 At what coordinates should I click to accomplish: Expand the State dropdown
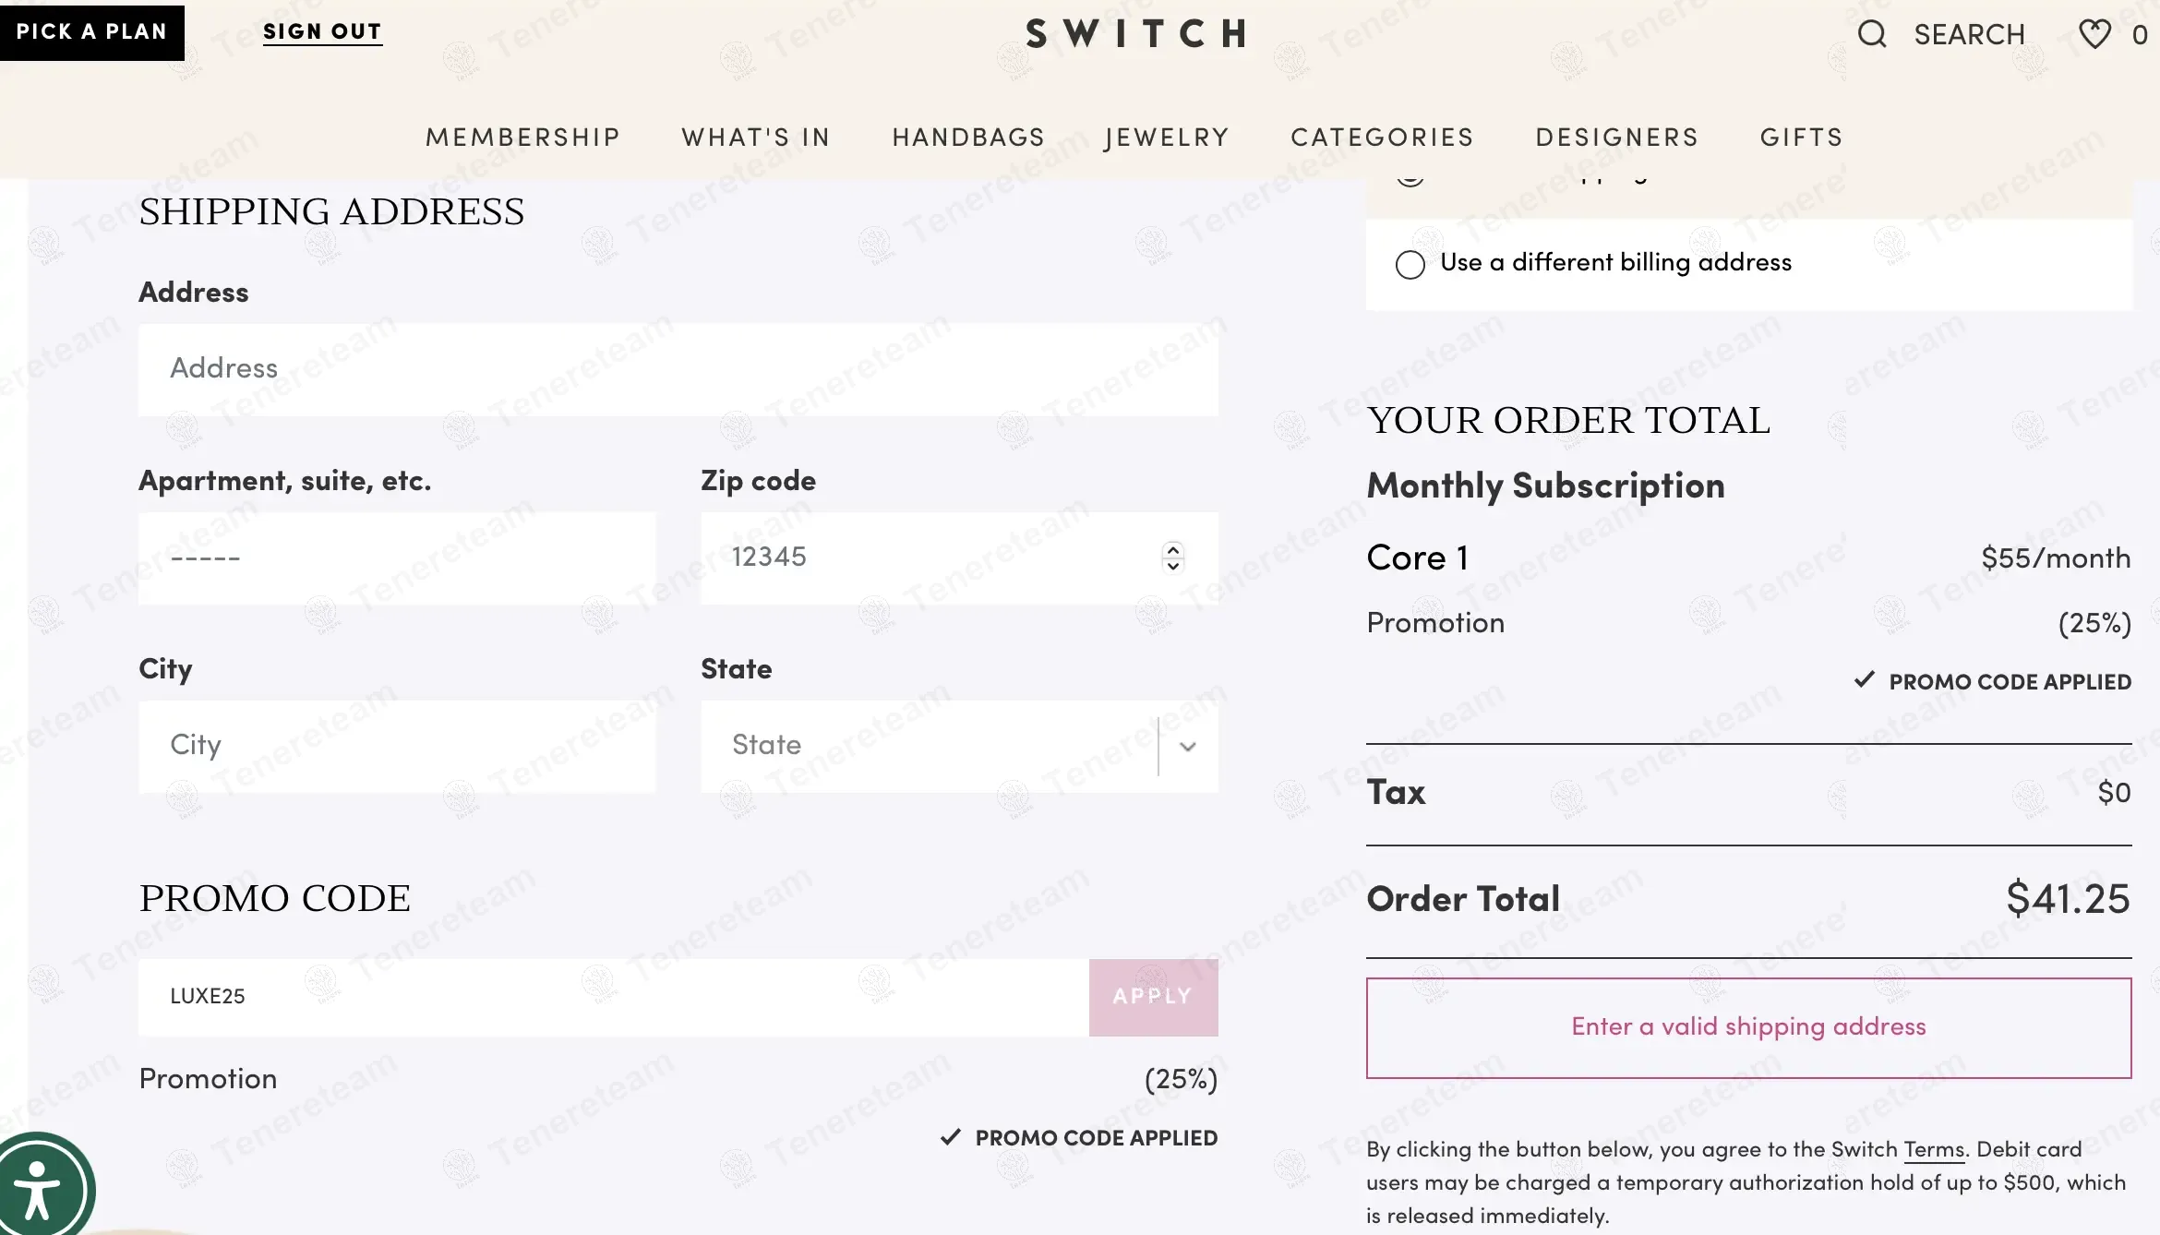(x=1188, y=747)
